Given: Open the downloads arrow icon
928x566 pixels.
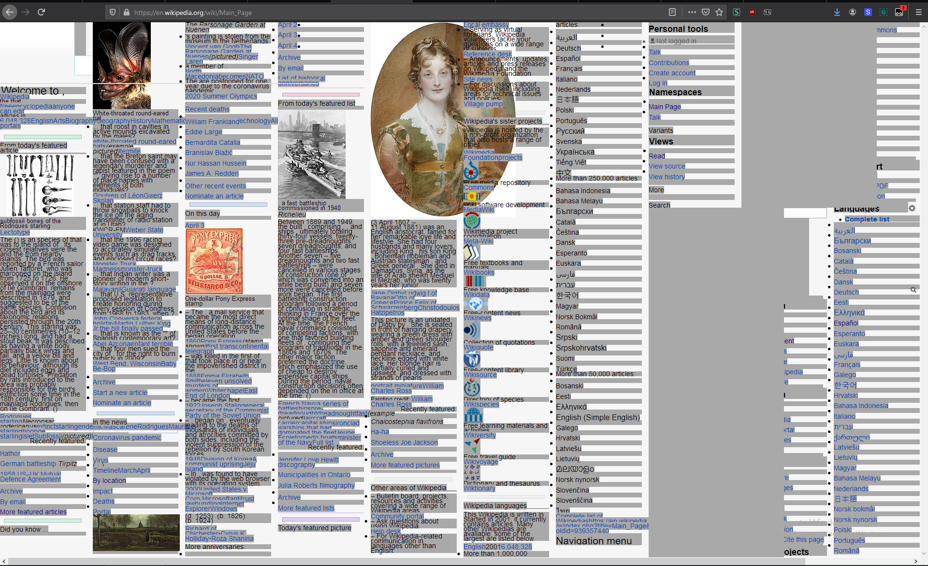Looking at the screenshot, I should [837, 12].
